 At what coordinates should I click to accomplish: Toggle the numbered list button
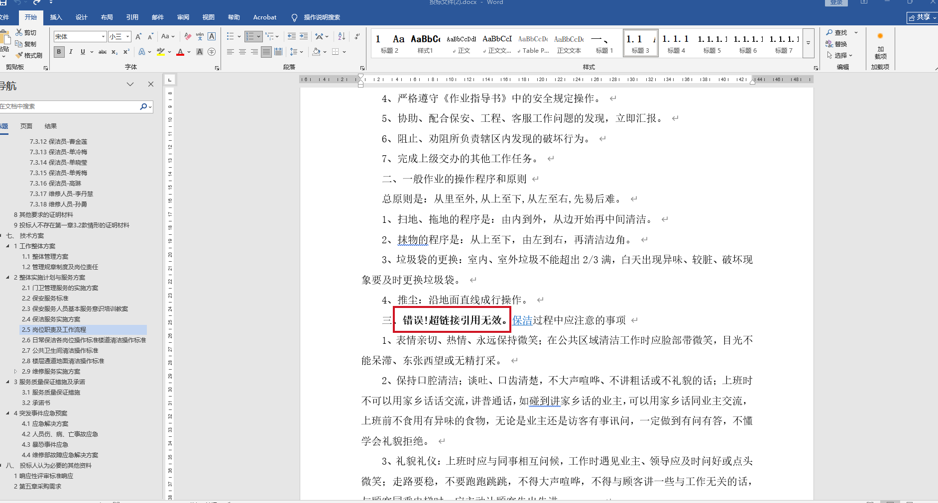[x=250, y=36]
